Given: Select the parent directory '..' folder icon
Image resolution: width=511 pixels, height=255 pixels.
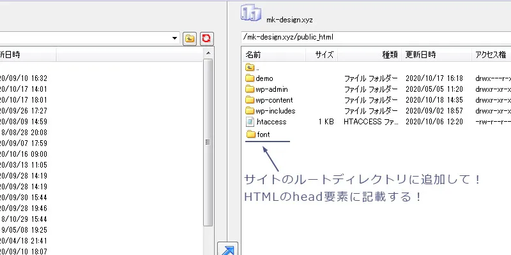Looking at the screenshot, I should tap(250, 67).
